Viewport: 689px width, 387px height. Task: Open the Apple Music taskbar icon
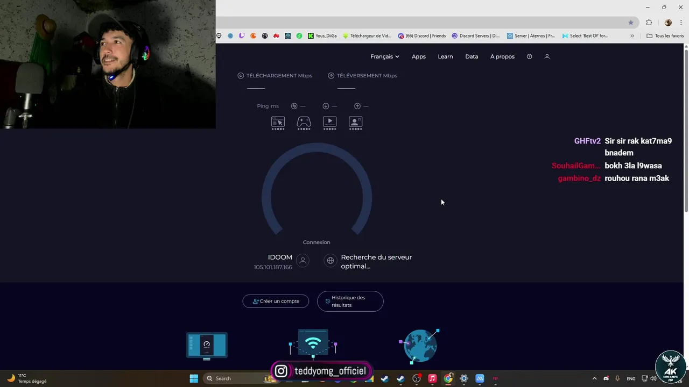pos(432,378)
